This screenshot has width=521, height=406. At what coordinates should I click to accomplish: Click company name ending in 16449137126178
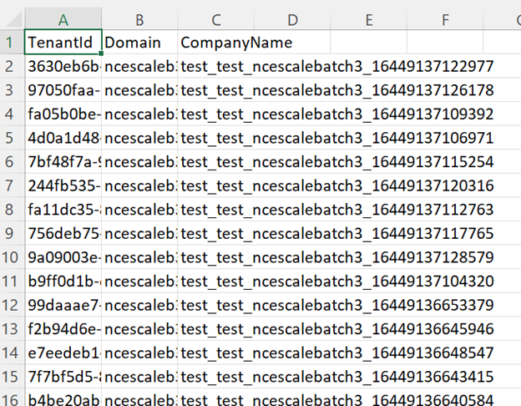click(337, 89)
